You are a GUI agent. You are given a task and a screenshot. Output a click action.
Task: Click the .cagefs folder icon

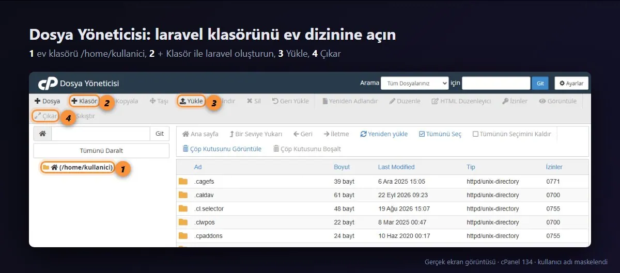(x=183, y=182)
